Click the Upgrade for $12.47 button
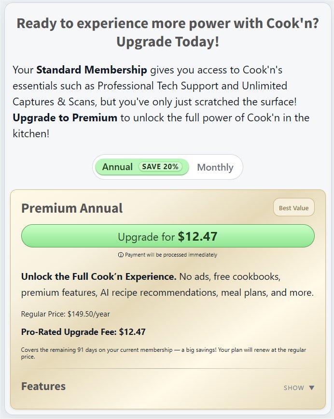The image size is (334, 419). [167, 236]
